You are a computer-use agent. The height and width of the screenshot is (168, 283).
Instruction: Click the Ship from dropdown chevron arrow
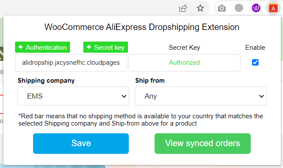coord(262,96)
